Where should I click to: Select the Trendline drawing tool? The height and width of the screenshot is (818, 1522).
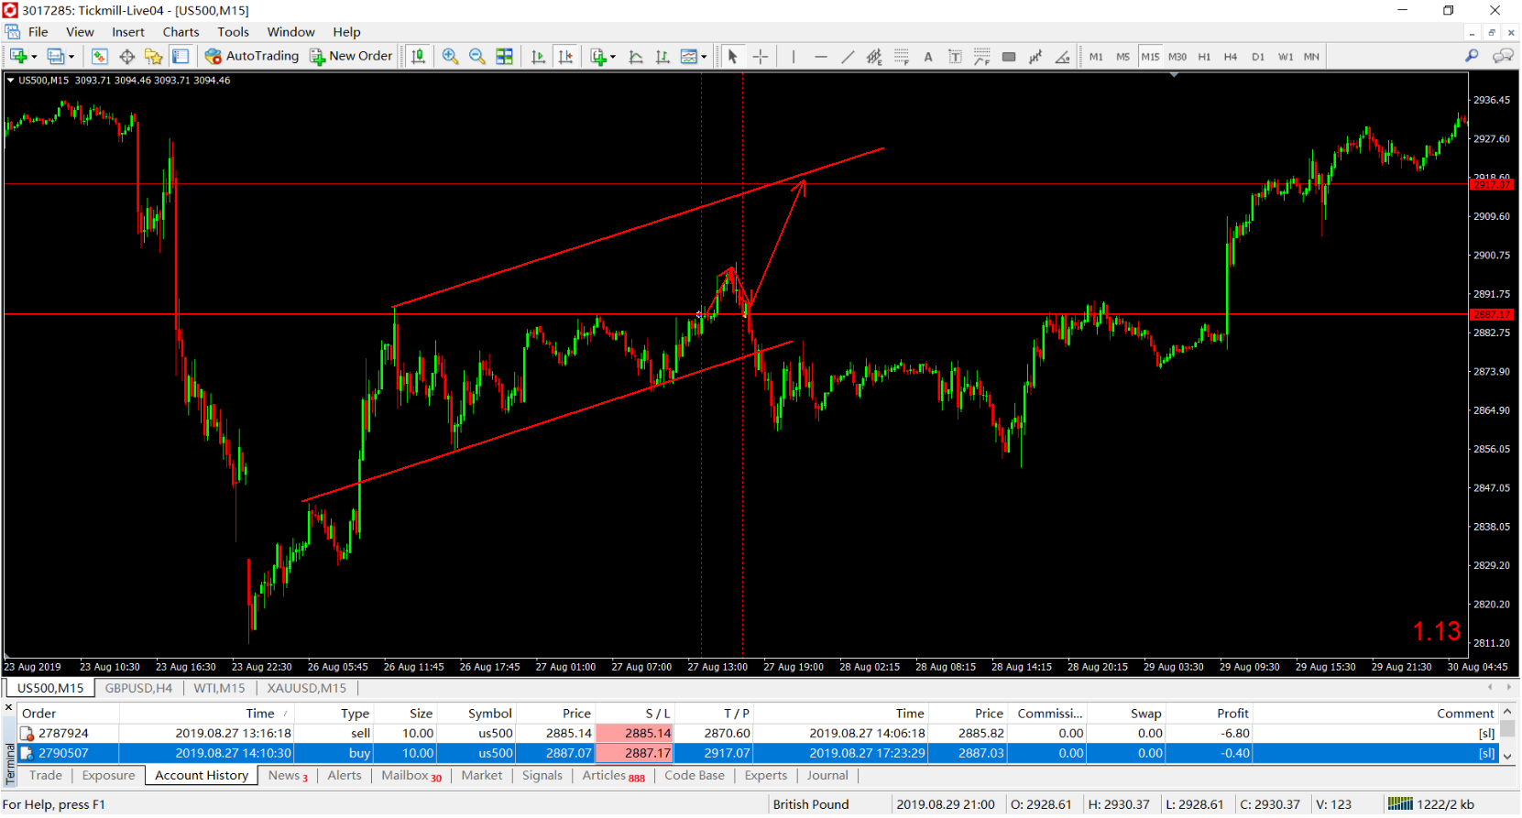coord(848,57)
